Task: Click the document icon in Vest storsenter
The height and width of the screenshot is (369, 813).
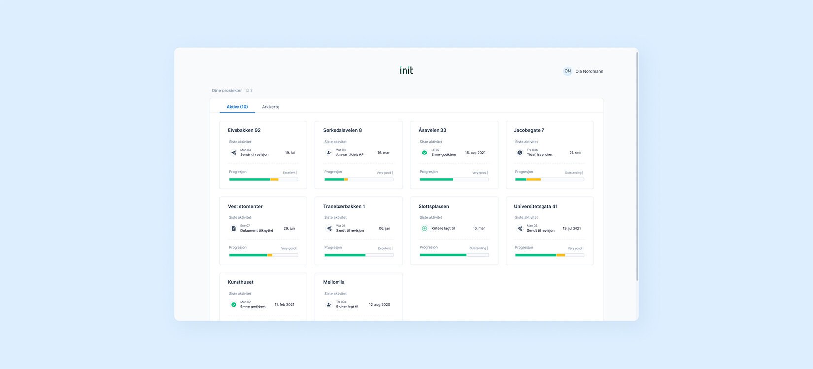Action: tap(234, 229)
